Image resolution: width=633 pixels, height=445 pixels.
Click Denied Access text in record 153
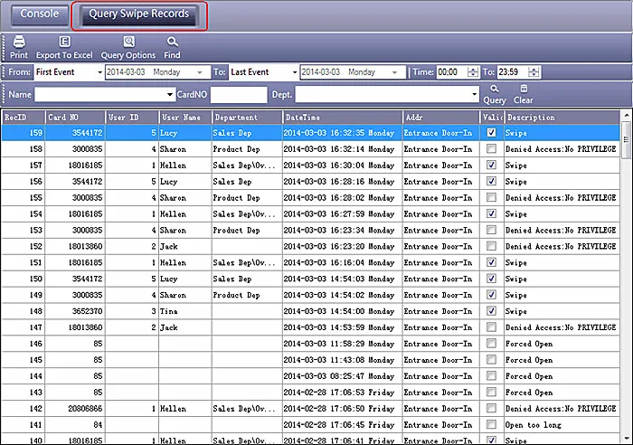coord(561,230)
